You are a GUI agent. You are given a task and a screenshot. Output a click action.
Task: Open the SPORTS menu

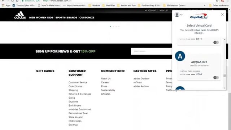point(61,18)
